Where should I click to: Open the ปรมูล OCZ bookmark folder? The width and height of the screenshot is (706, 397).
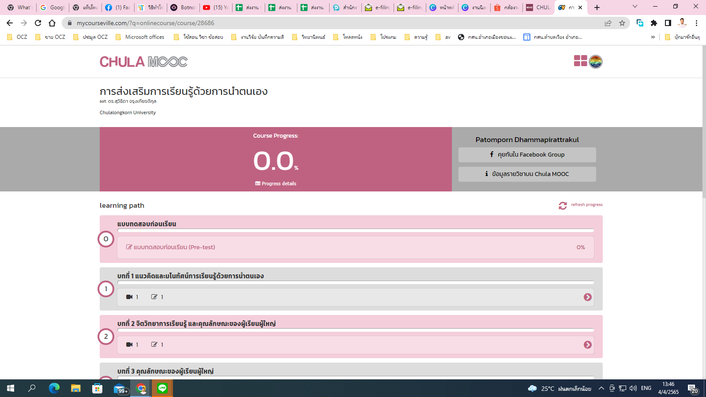[x=90, y=37]
